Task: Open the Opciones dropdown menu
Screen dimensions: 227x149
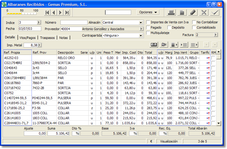Action: coord(148,12)
